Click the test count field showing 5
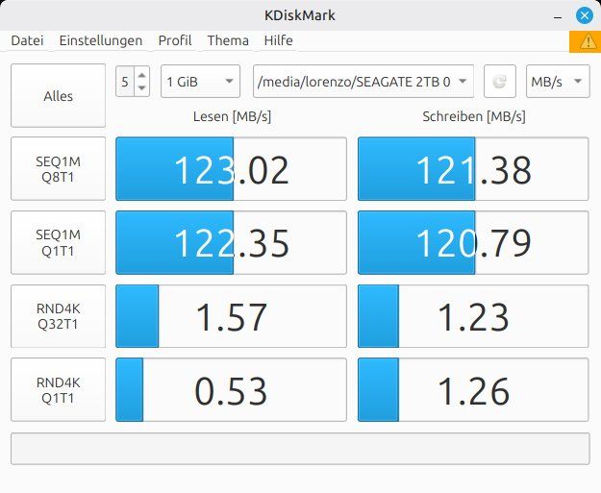The width and height of the screenshot is (601, 493). [x=125, y=82]
